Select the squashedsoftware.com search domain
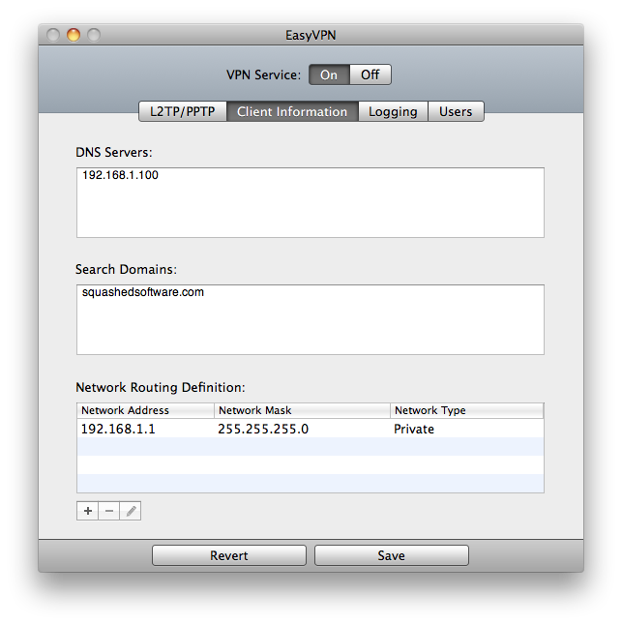 143,292
